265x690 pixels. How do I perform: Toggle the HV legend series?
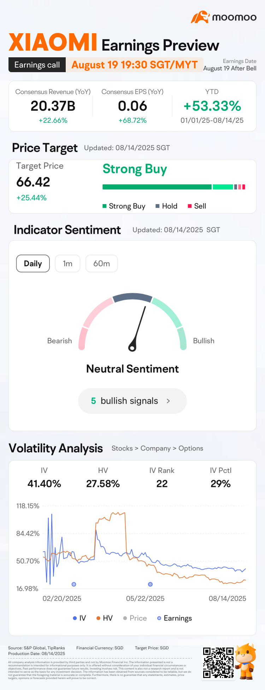[105, 618]
